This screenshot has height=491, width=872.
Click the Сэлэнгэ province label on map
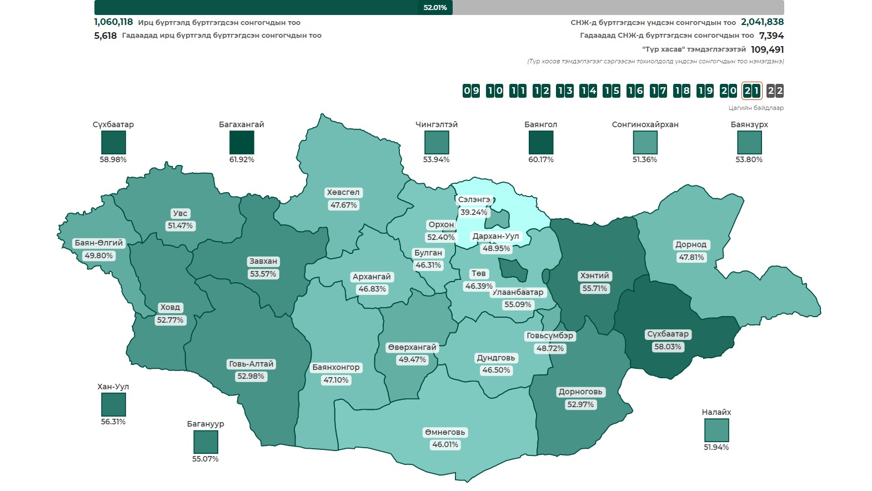(x=474, y=199)
